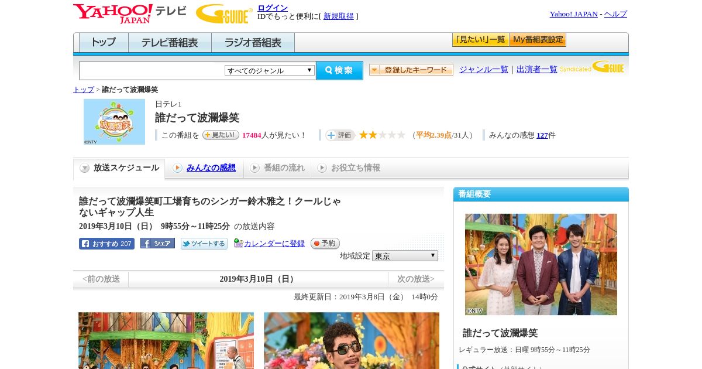Click the G-GUIDE logo in header

[224, 13]
